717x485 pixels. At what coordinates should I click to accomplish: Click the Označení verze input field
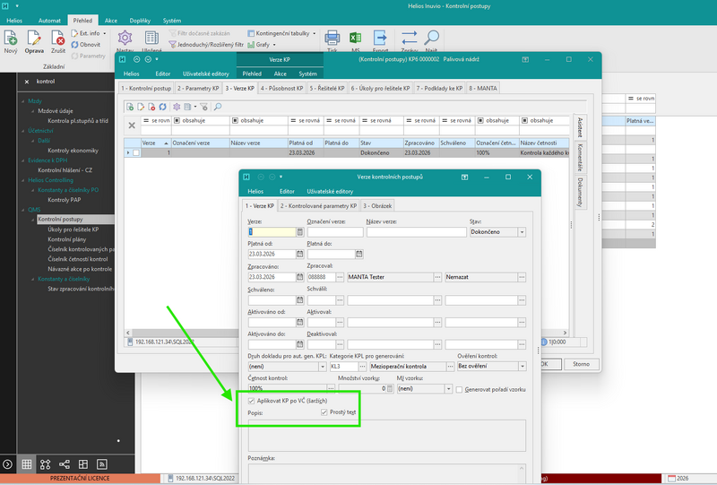(335, 232)
